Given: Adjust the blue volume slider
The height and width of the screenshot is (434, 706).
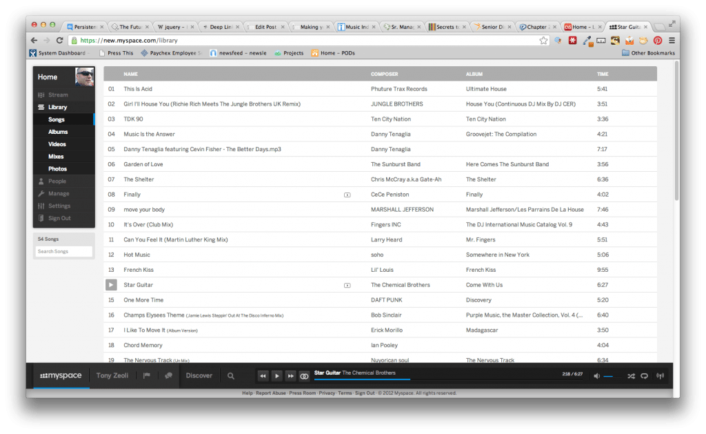Looking at the screenshot, I should click(612, 376).
